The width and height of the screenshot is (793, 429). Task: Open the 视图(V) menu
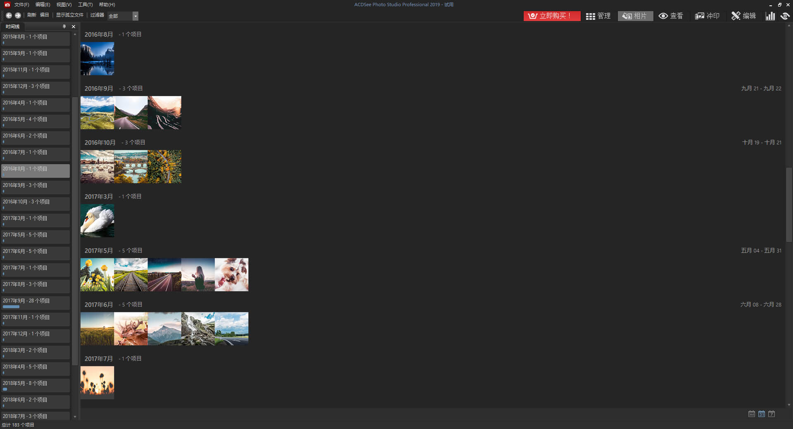pos(64,5)
